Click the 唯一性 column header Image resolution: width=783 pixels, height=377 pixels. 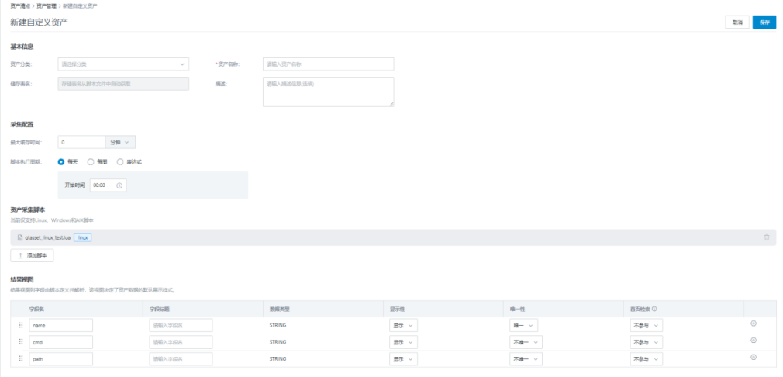point(517,309)
